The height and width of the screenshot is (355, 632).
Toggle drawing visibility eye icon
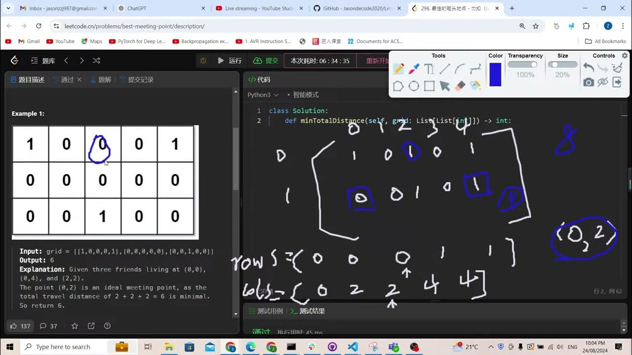pyautogui.click(x=603, y=82)
